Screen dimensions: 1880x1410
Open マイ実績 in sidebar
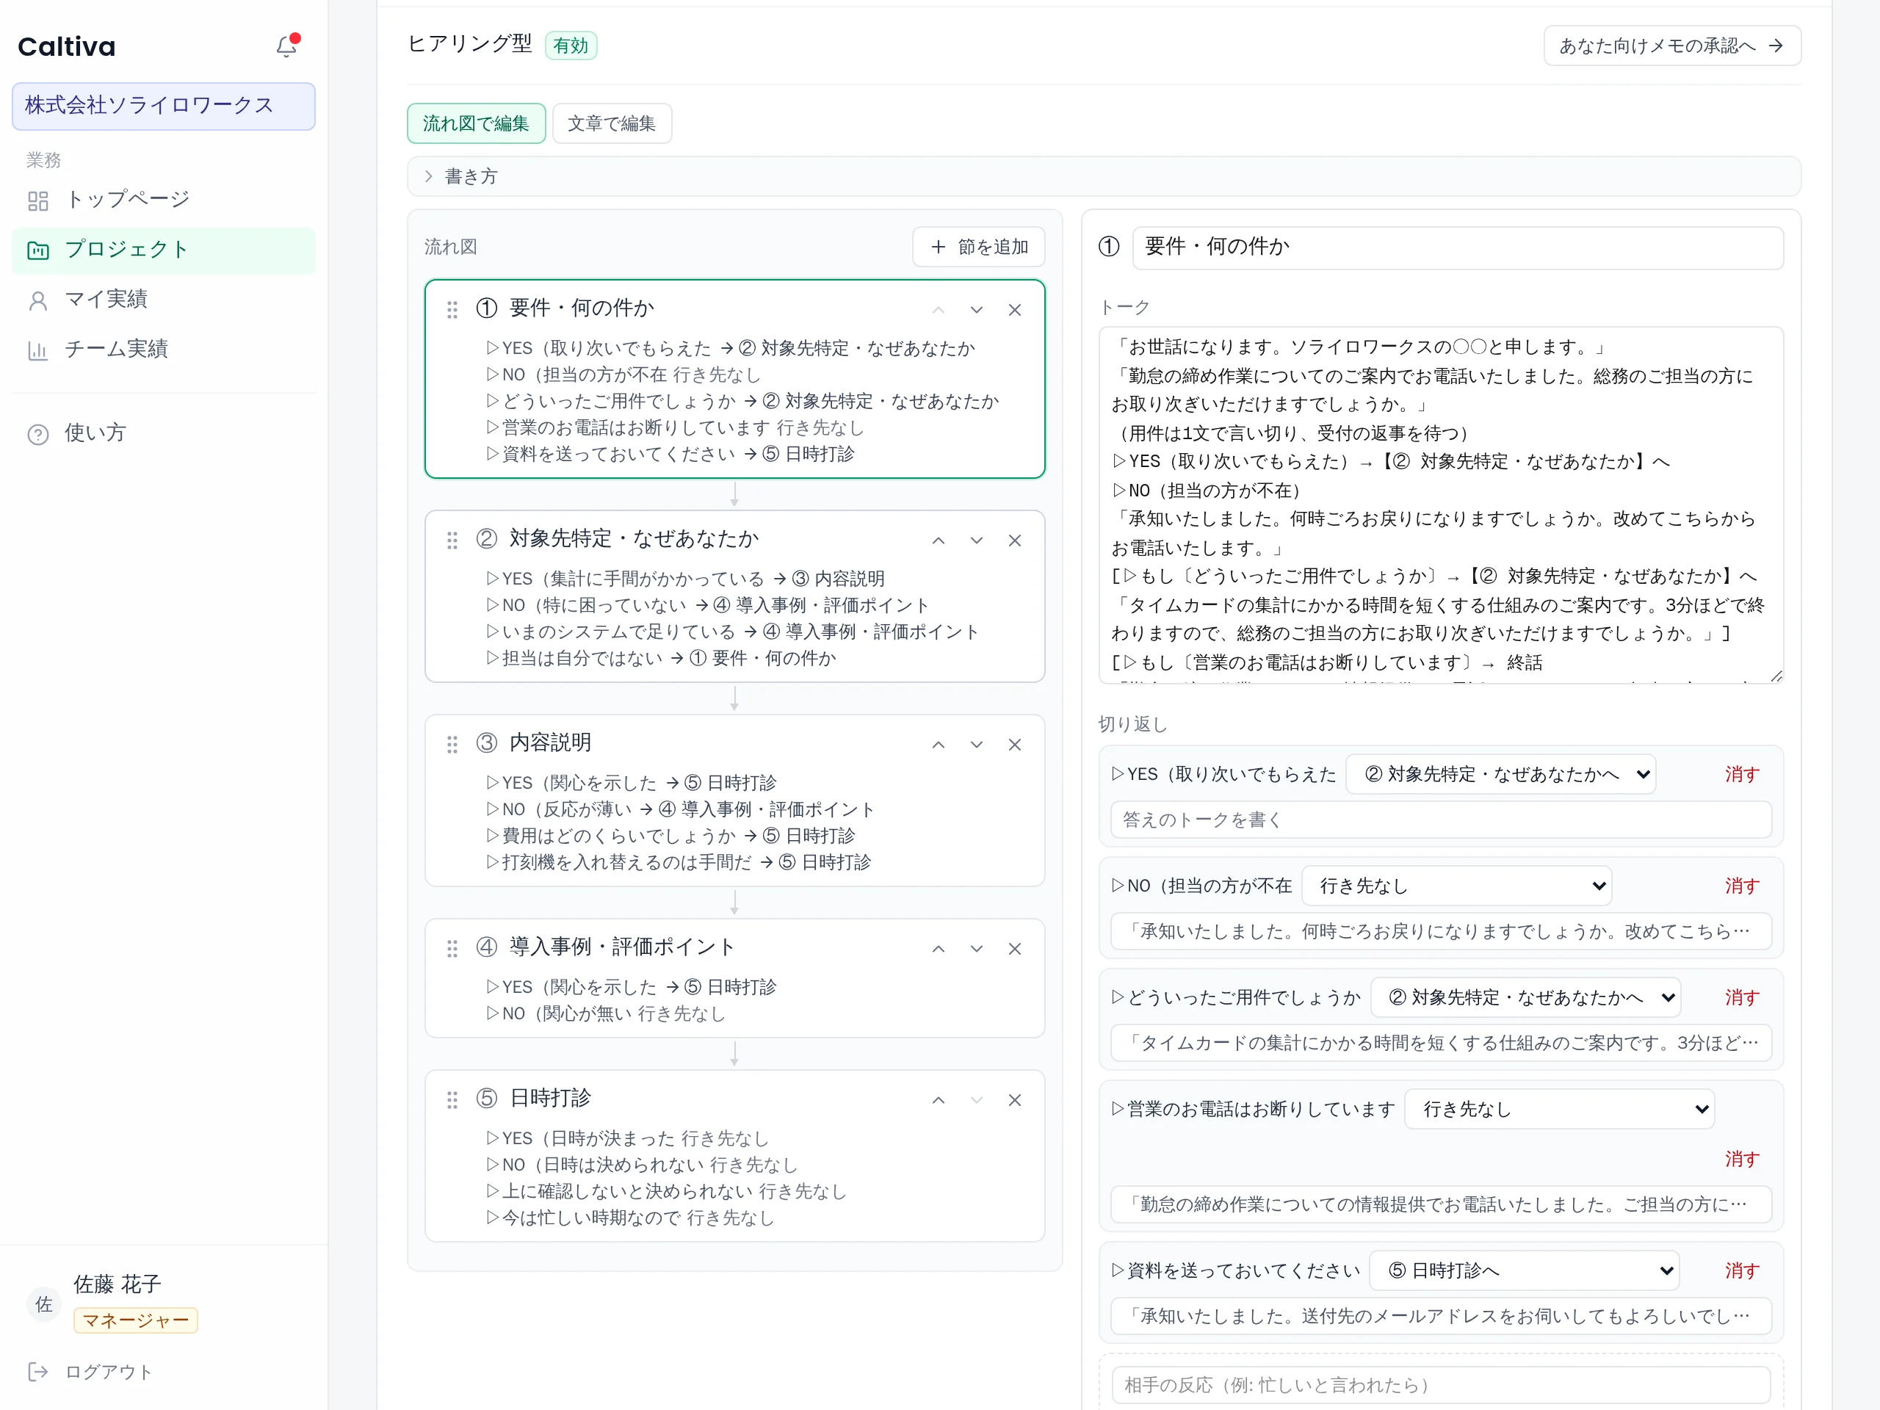163,299
